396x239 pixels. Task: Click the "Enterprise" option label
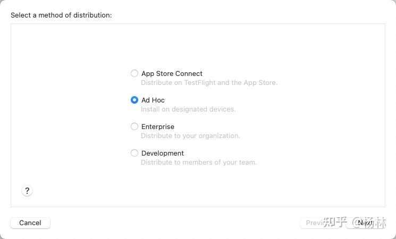158,126
